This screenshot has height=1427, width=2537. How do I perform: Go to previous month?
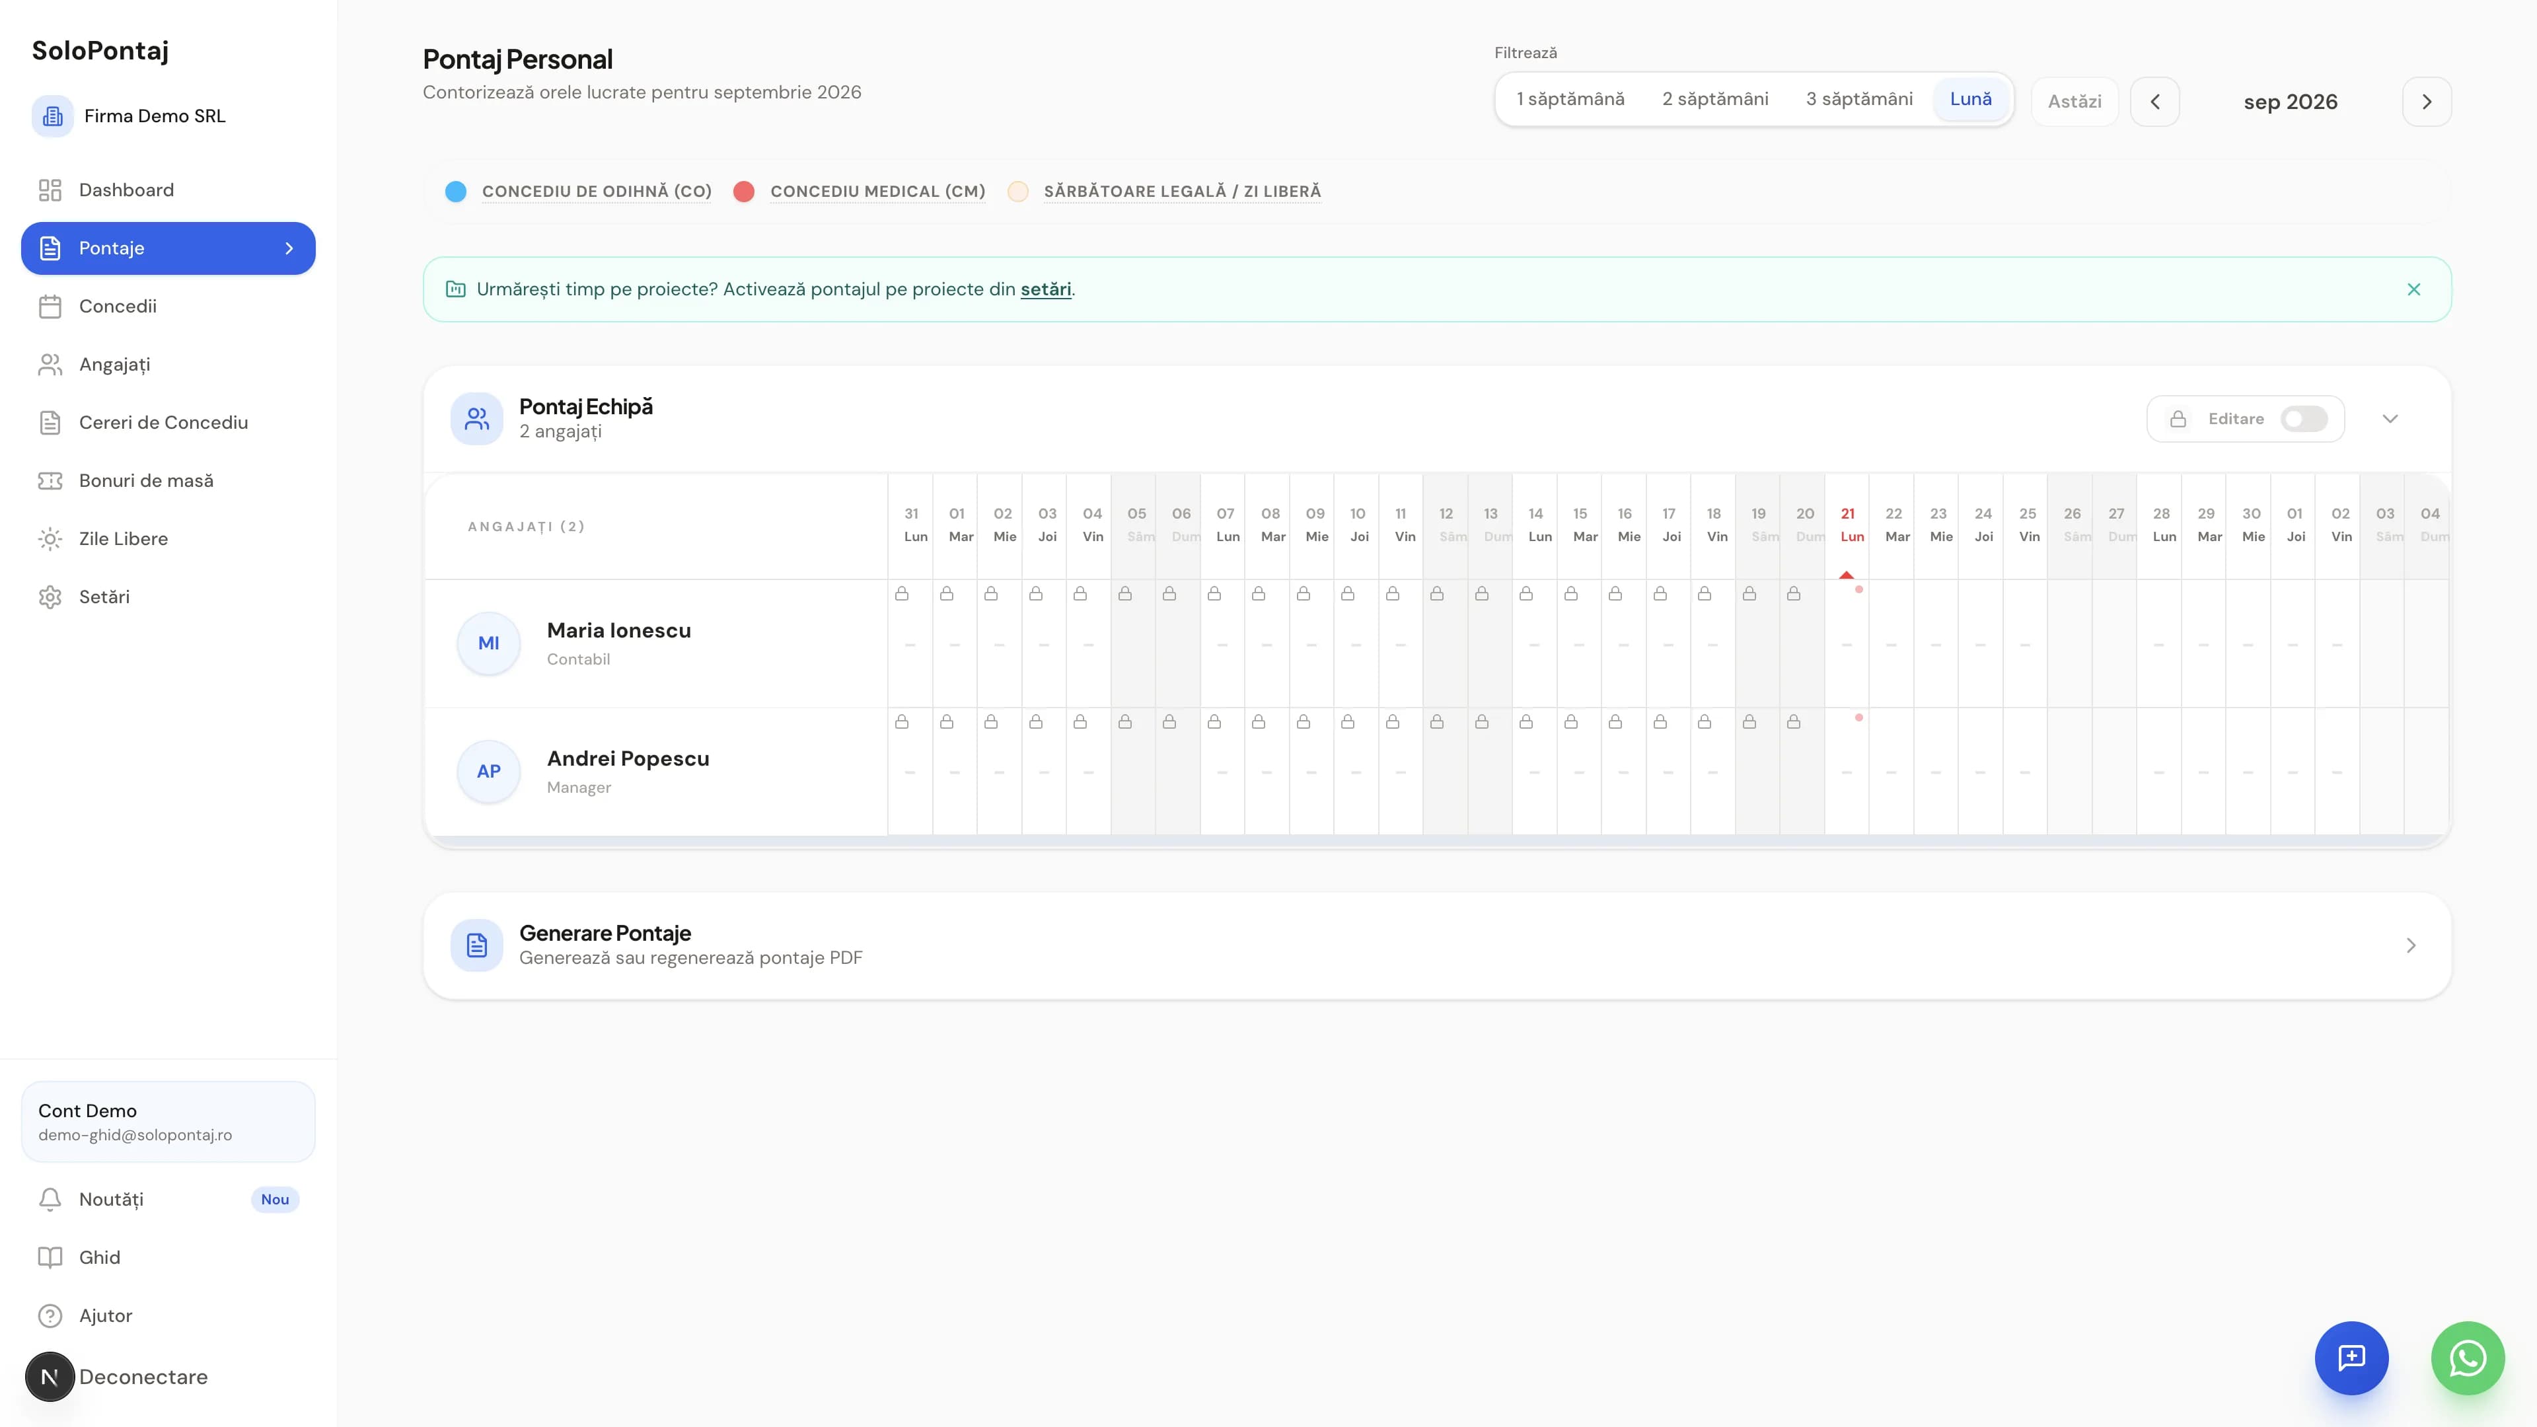click(2155, 102)
